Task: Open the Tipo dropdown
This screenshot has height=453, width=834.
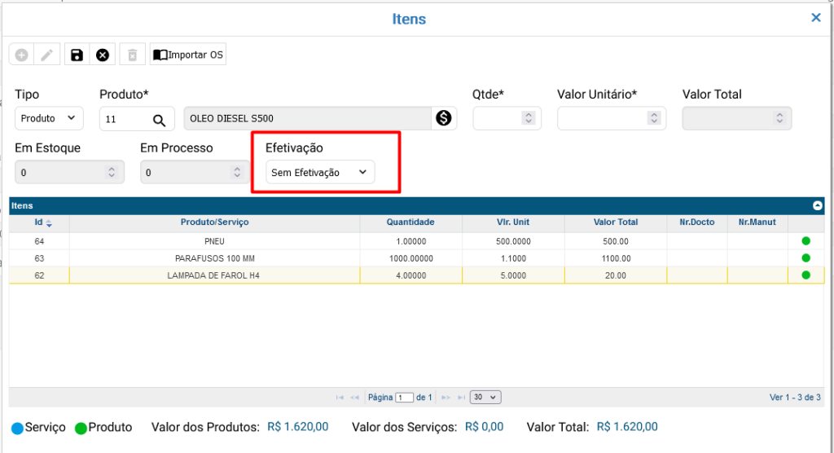Action: click(49, 119)
